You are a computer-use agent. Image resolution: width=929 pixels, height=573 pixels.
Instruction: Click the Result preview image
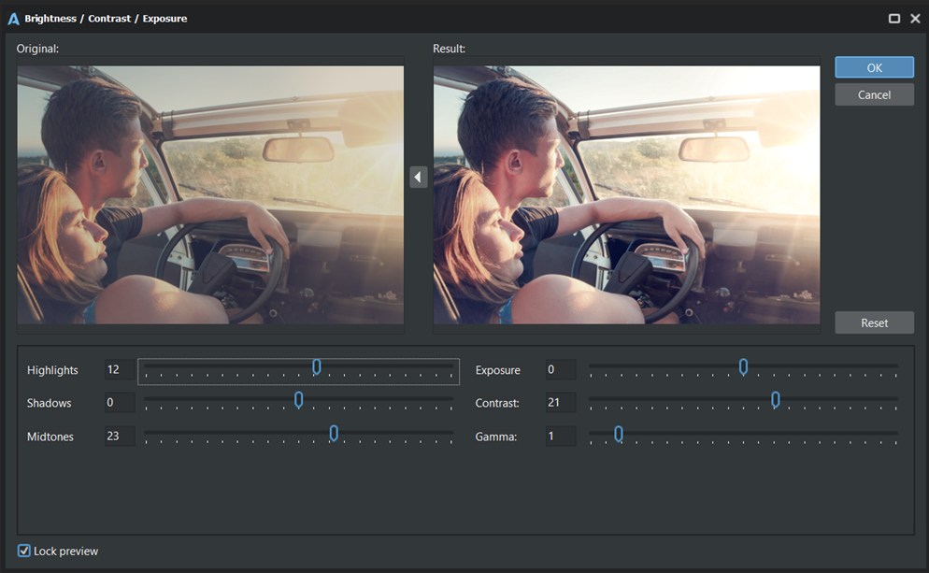pos(626,194)
